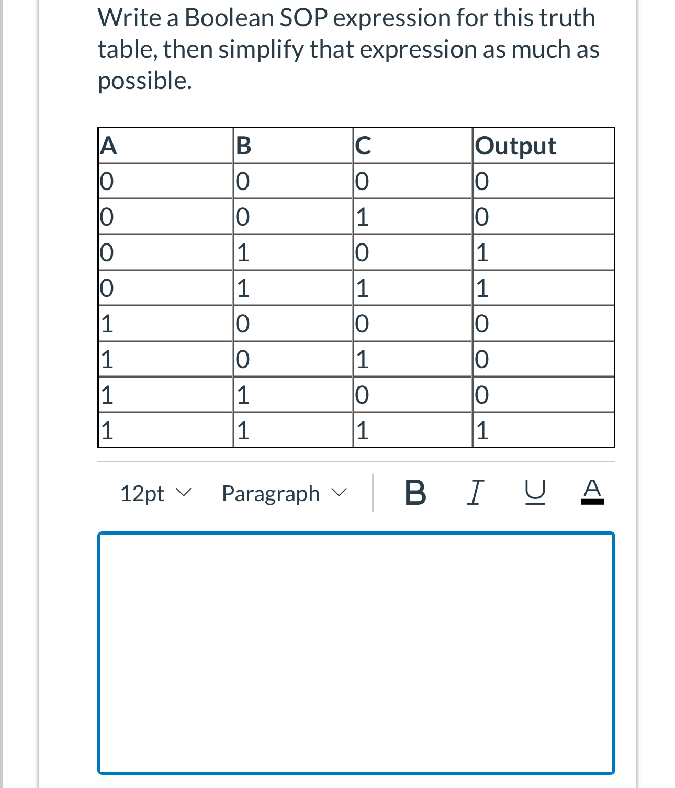
Task: Open the 12pt font size dropdown
Action: (154, 493)
